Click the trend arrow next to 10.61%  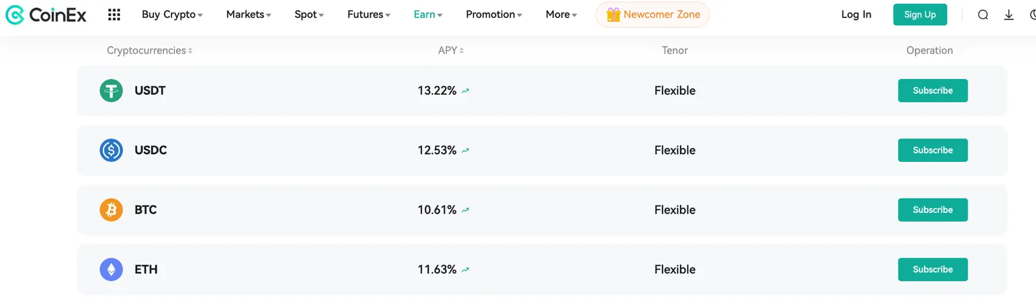(x=466, y=210)
